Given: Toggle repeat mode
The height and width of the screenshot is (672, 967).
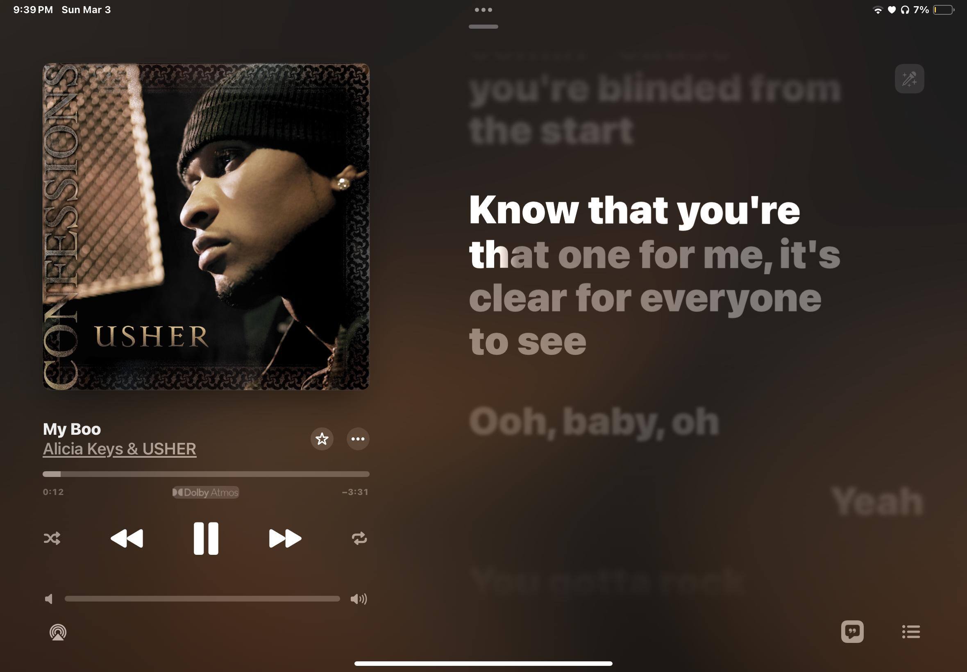Looking at the screenshot, I should [359, 538].
